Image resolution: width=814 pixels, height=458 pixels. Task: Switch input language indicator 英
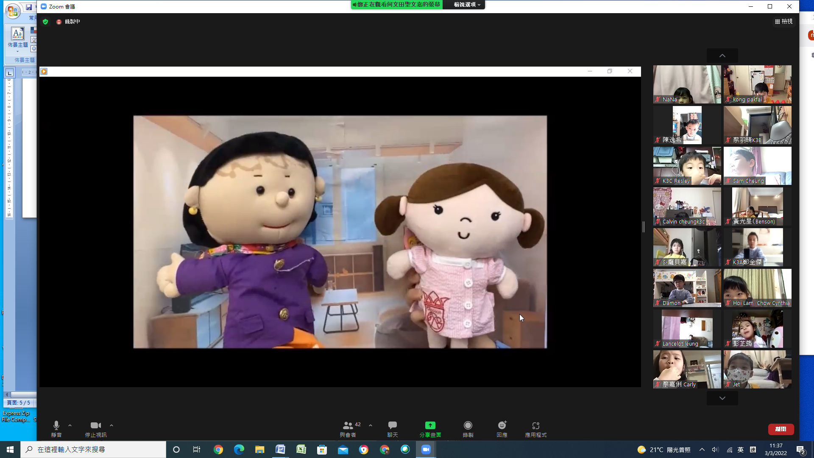741,450
